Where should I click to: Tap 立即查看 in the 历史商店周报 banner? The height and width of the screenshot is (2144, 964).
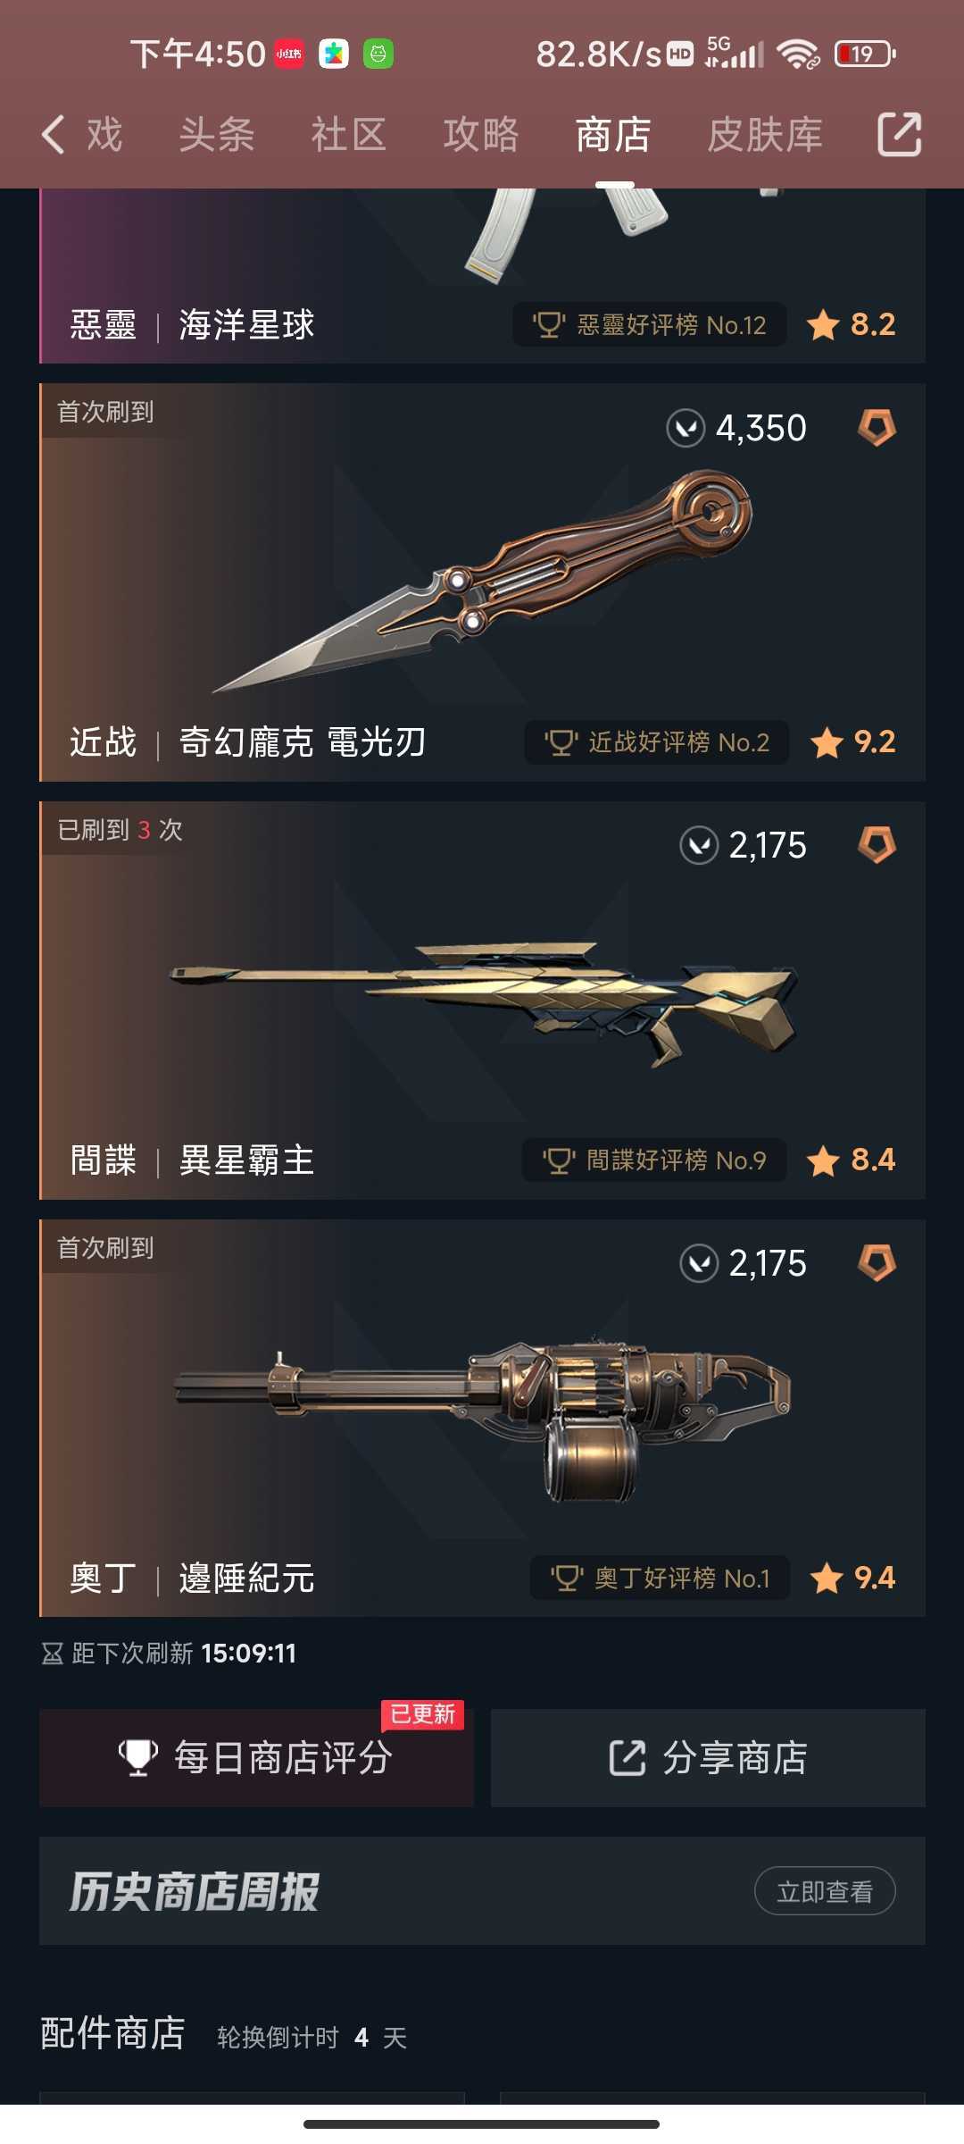825,1891
